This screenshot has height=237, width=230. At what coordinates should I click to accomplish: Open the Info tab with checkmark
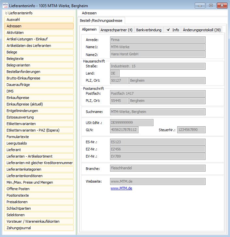point(173,30)
